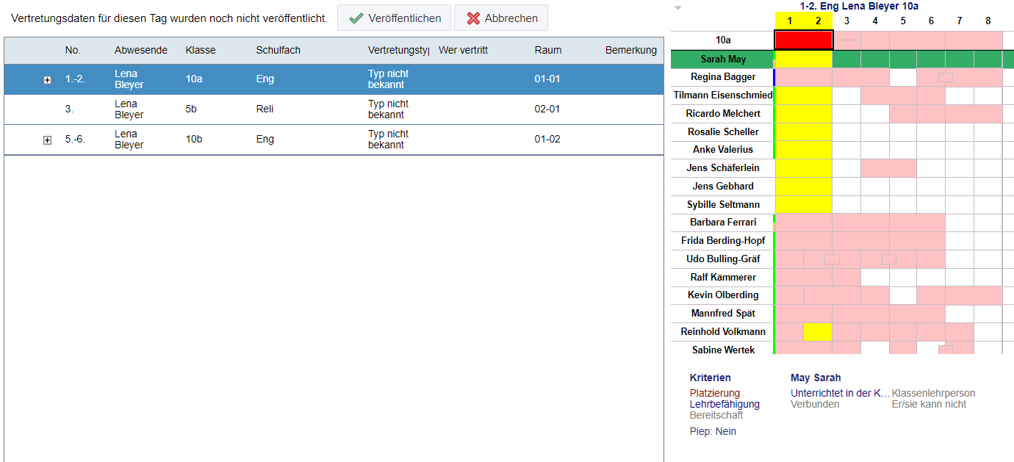Image resolution: width=1014 pixels, height=462 pixels.
Task: Click the title '1-2. Eng Lena Bleyer 10a'
Action: 859,6
